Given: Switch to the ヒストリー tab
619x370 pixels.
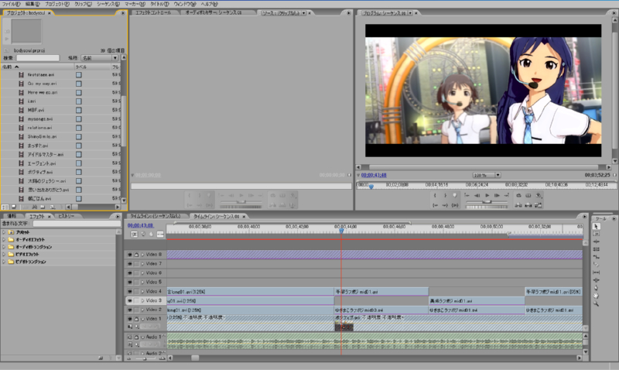Looking at the screenshot, I should point(66,217).
